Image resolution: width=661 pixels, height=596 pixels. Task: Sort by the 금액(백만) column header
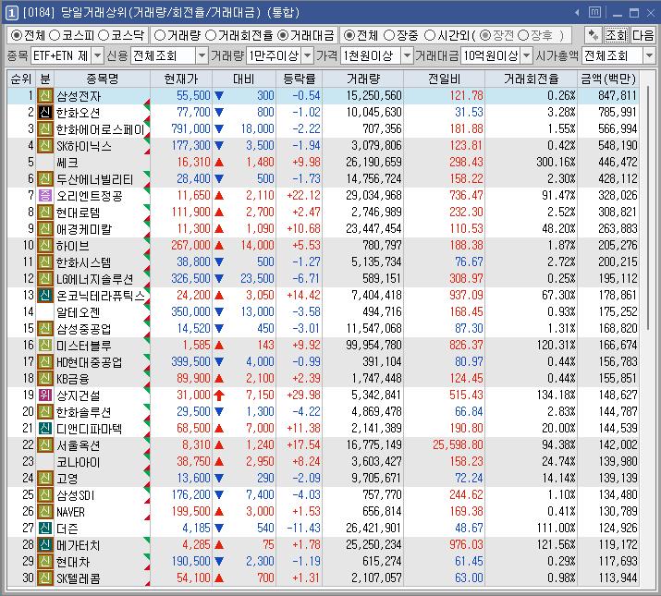click(x=607, y=79)
